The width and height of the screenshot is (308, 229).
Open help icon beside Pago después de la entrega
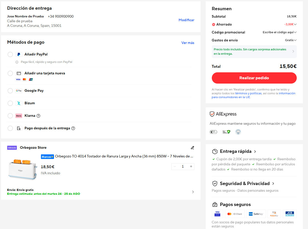click(x=73, y=128)
